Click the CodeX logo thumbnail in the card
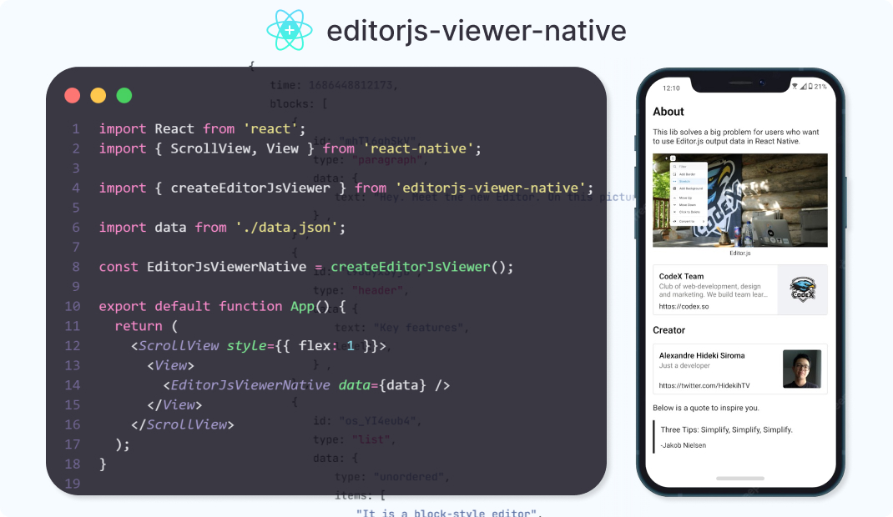893x517 pixels. (x=802, y=289)
